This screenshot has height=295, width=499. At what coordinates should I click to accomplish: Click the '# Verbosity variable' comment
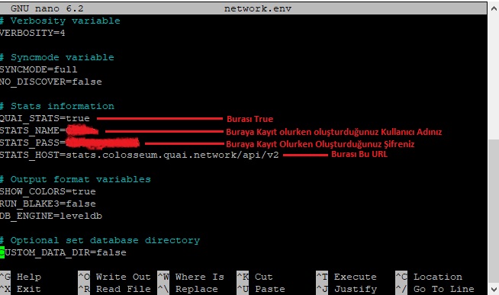coord(60,21)
